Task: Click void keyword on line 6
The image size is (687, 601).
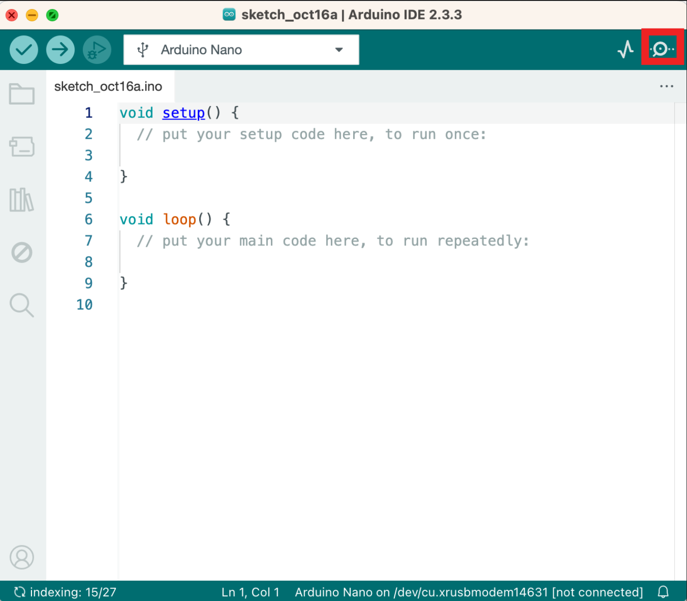Action: 136,219
